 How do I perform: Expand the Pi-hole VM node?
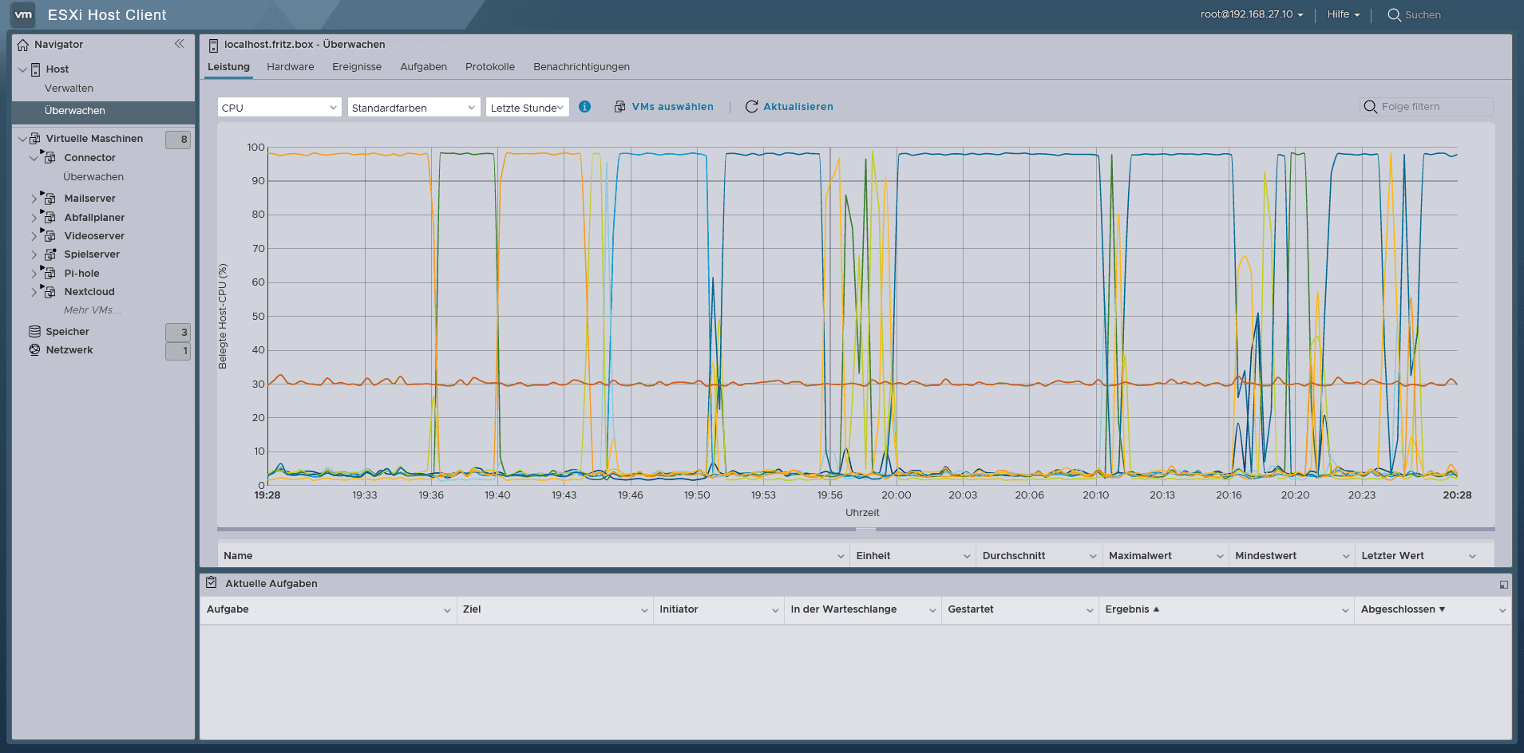pos(34,274)
